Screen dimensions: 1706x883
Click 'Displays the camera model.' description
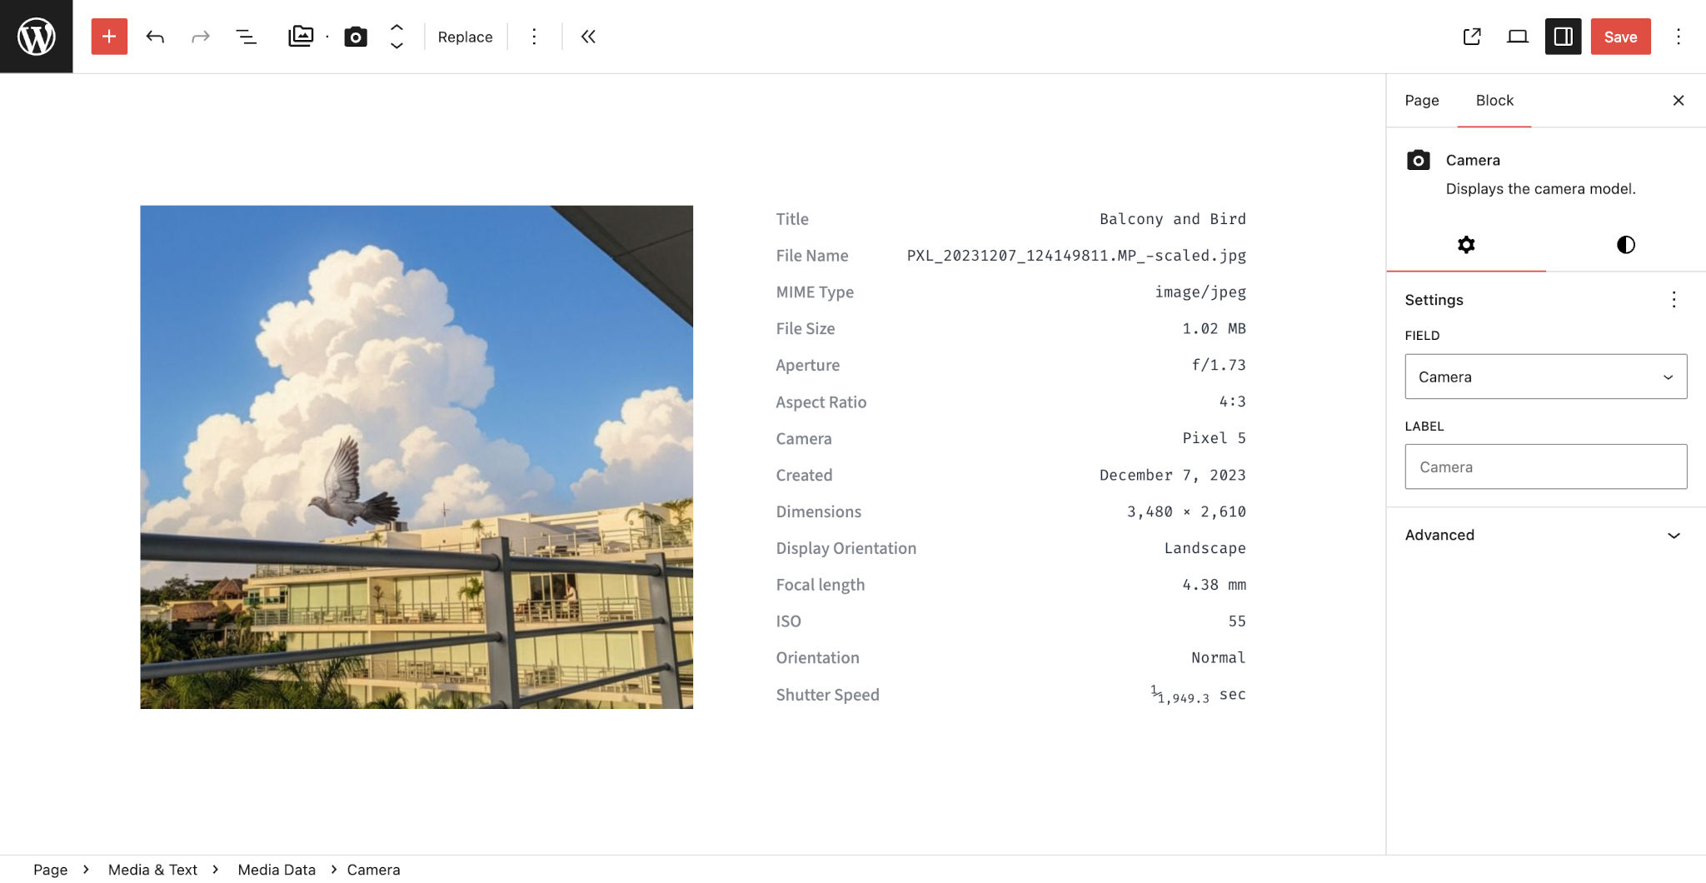tap(1540, 189)
